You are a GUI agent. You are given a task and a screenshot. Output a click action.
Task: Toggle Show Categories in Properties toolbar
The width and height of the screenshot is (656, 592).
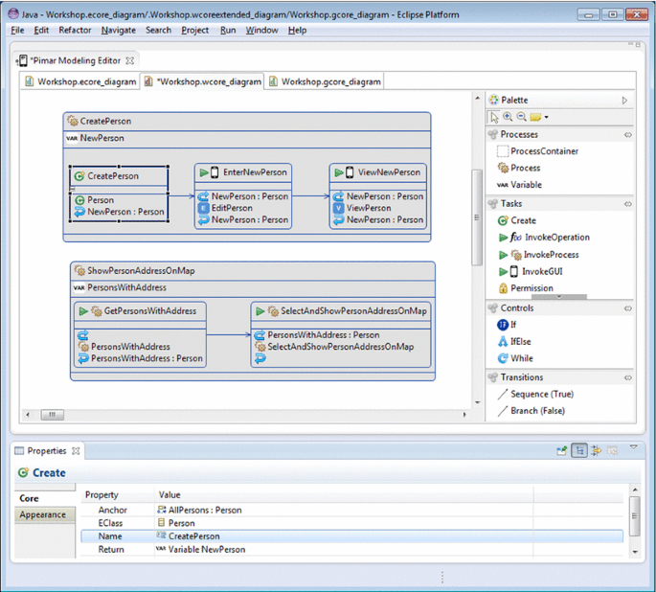579,450
